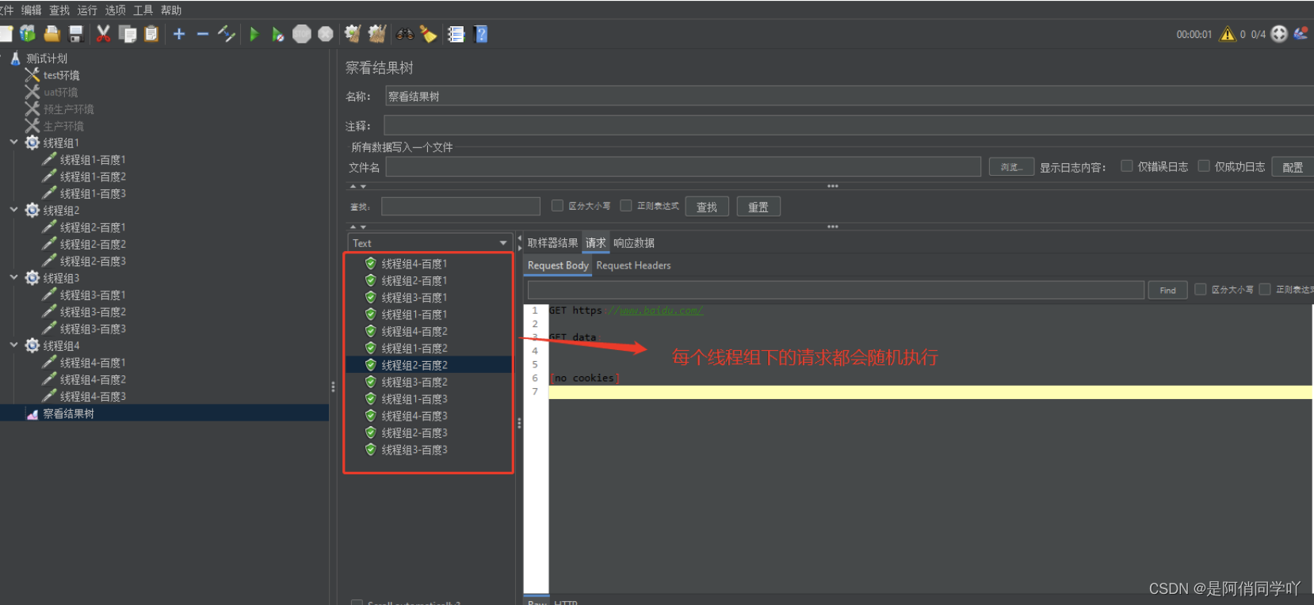Open the 运行 menu
Image resolution: width=1314 pixels, height=605 pixels.
(87, 10)
